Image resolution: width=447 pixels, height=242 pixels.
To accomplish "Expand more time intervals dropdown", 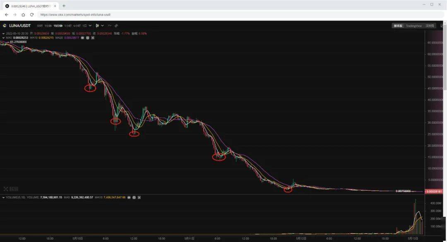I will pyautogui.click(x=90, y=26).
